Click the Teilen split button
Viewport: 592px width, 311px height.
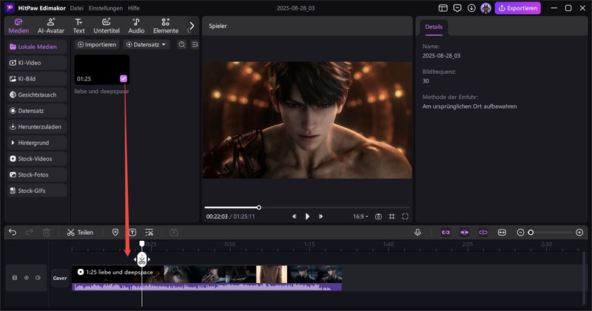click(x=80, y=232)
